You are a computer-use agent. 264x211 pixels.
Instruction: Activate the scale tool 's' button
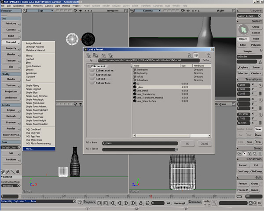point(260,85)
